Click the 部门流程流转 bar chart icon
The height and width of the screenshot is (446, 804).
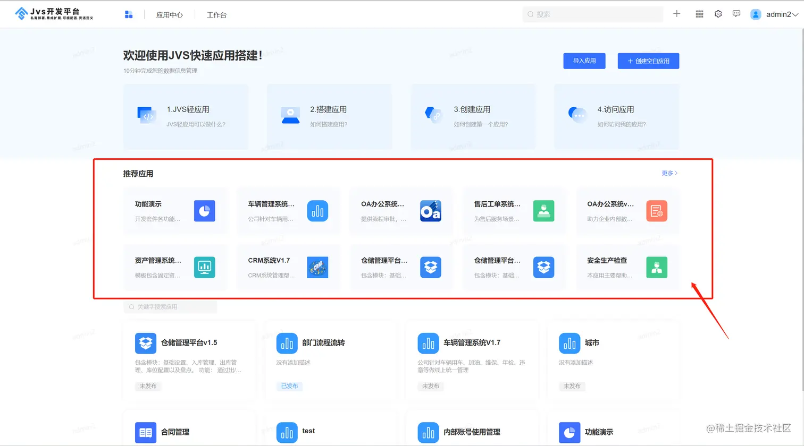(287, 344)
